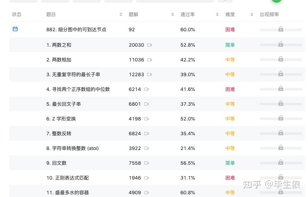
Task: Click frequency lock for 整数反转
Action: pyautogui.click(x=281, y=133)
